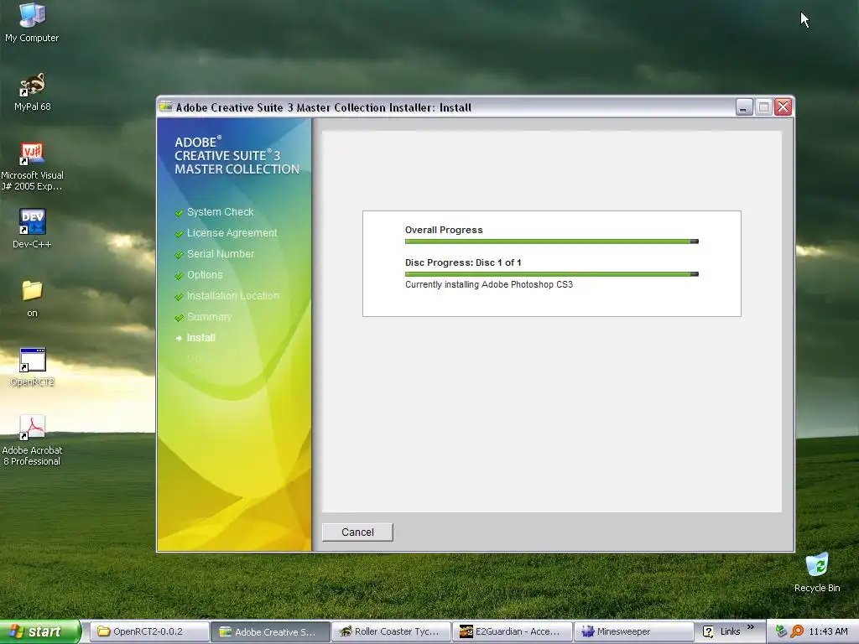This screenshot has width=859, height=644.
Task: Switch to Adobe Creative Suite taskbar button
Action: point(271,631)
